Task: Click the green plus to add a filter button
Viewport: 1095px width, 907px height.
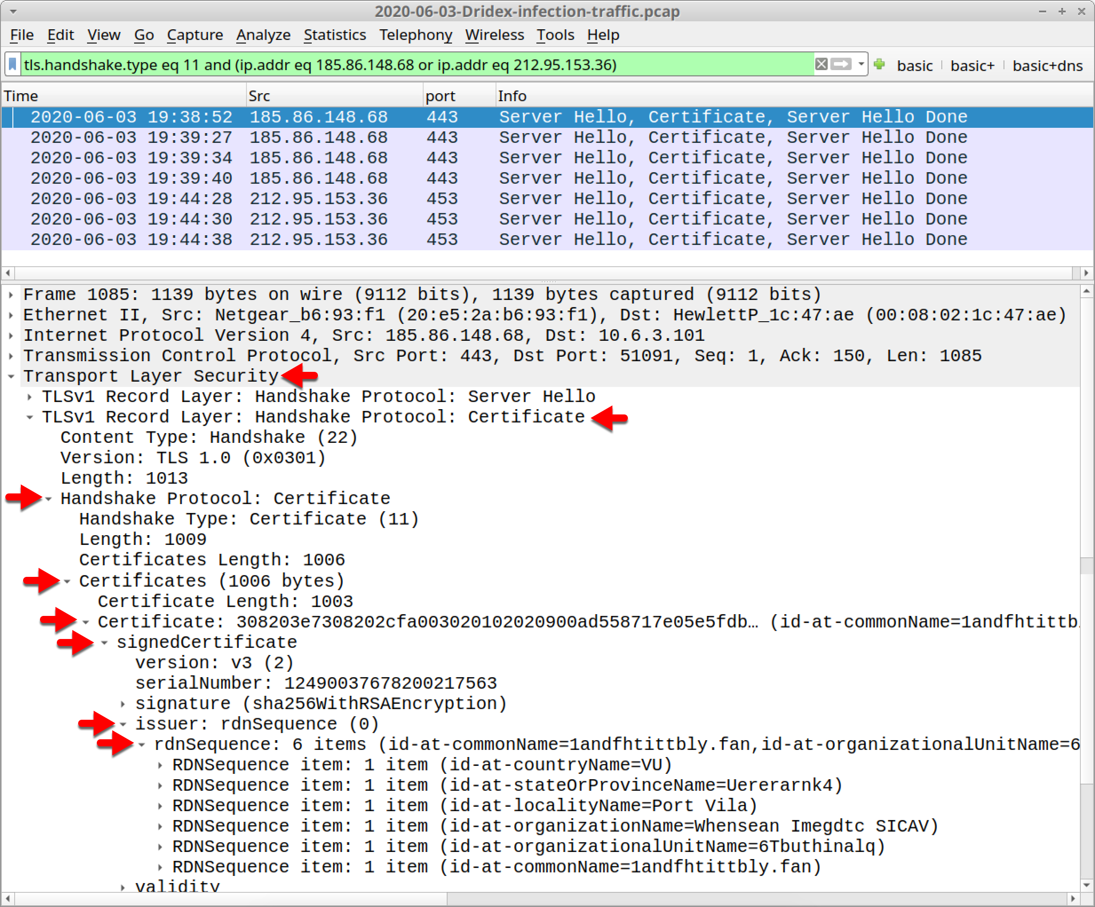Action: coord(879,65)
